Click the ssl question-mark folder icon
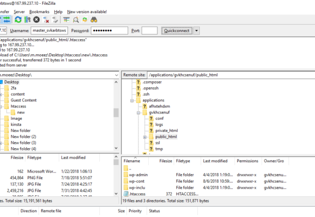 [x=151, y=143]
